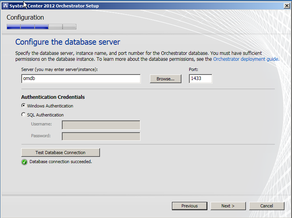Click the green connection succeeded checkmark icon
This screenshot has width=292, height=218.
click(x=24, y=162)
